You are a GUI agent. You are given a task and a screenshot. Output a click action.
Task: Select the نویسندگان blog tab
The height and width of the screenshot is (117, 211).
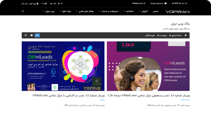click(150, 35)
